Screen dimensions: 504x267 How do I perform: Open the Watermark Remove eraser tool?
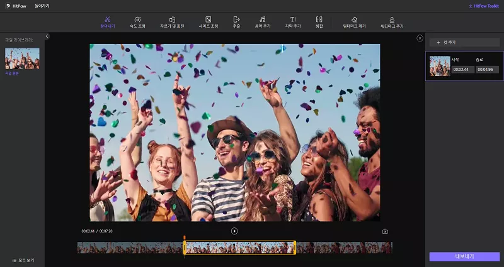354,22
